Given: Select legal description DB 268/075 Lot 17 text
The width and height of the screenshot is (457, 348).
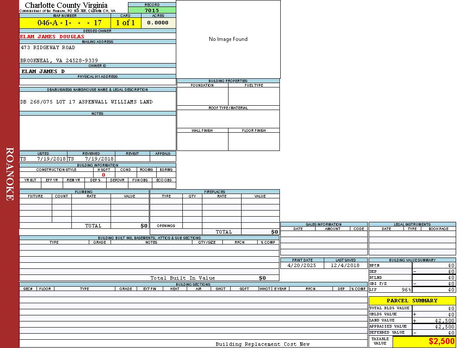Looking at the screenshot, I should 86,102.
